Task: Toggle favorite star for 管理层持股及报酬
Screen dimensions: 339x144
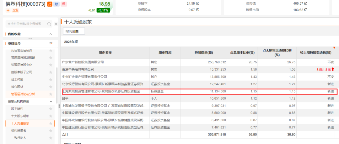Action: (x=51, y=57)
